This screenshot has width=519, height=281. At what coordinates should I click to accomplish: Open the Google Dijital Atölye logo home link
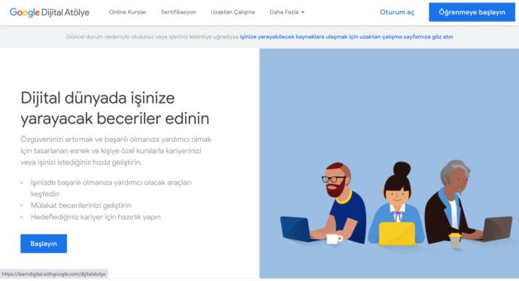50,12
